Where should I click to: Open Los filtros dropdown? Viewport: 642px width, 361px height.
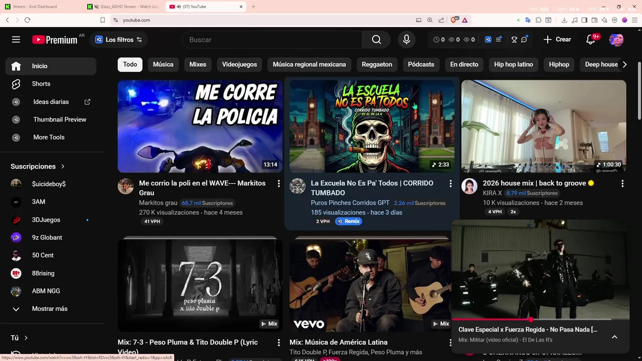point(119,40)
